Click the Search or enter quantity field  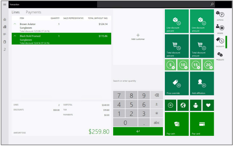(x=138, y=81)
